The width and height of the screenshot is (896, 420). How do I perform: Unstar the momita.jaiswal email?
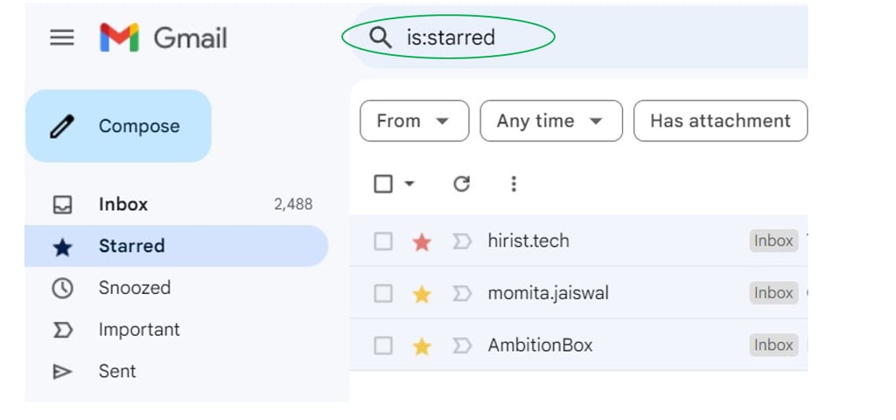tap(422, 294)
